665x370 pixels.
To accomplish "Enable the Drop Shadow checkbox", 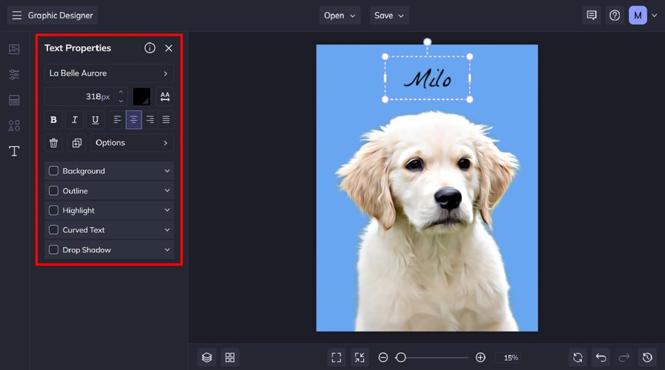I will click(x=54, y=250).
